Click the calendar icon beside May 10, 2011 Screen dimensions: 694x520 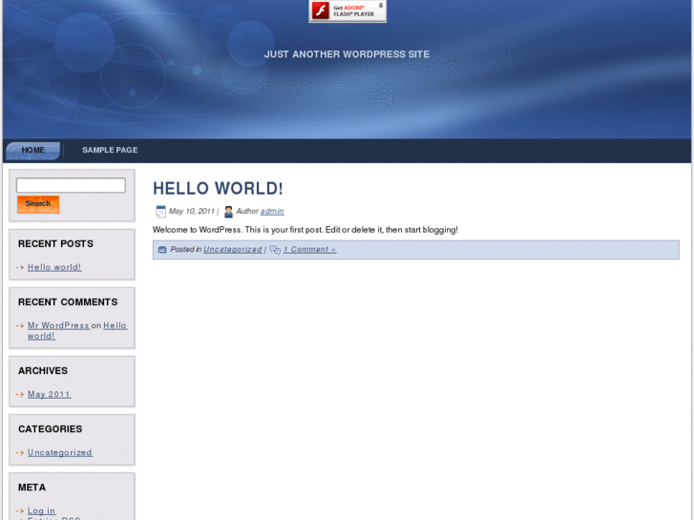pos(160,212)
